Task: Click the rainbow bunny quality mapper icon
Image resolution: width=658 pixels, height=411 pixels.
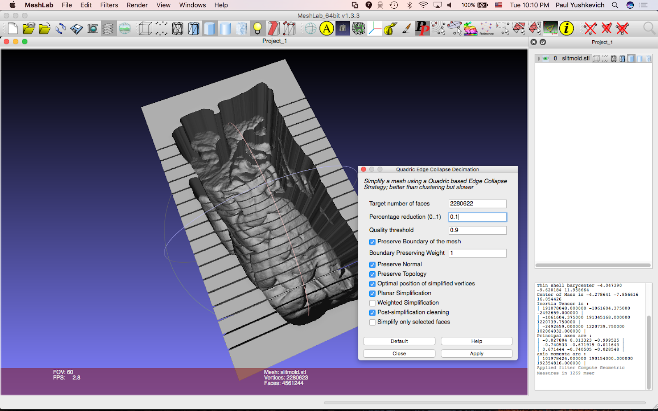Action: point(470,28)
